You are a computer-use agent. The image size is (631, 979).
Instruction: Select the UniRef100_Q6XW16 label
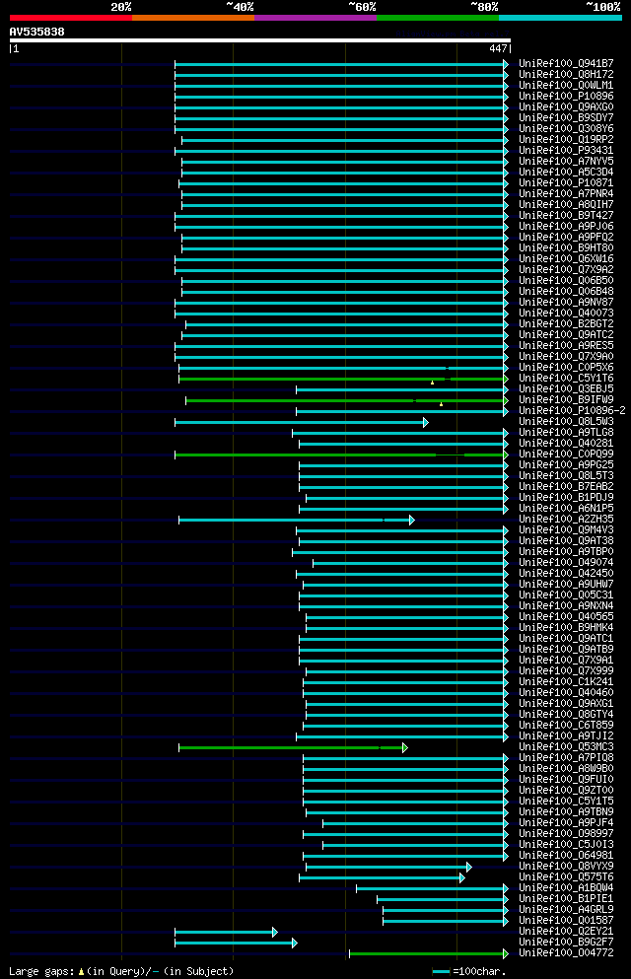tap(566, 259)
